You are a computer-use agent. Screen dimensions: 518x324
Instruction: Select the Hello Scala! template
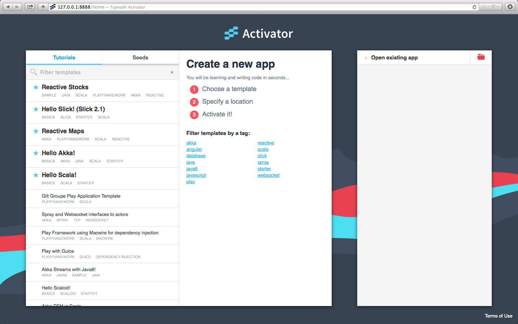pyautogui.click(x=102, y=179)
